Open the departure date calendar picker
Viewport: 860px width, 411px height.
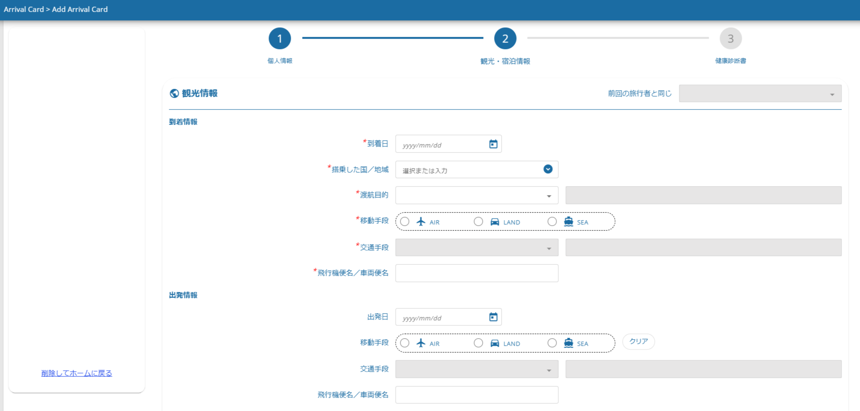click(x=493, y=317)
